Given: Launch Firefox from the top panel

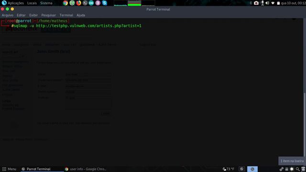Looking at the screenshot, I should coord(78,3).
